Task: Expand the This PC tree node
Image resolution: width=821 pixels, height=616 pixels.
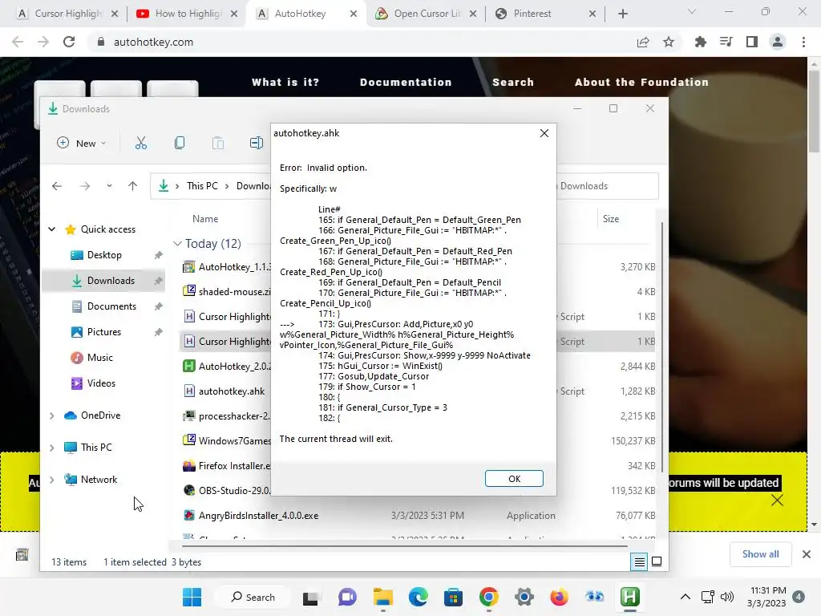Action: [x=52, y=448]
